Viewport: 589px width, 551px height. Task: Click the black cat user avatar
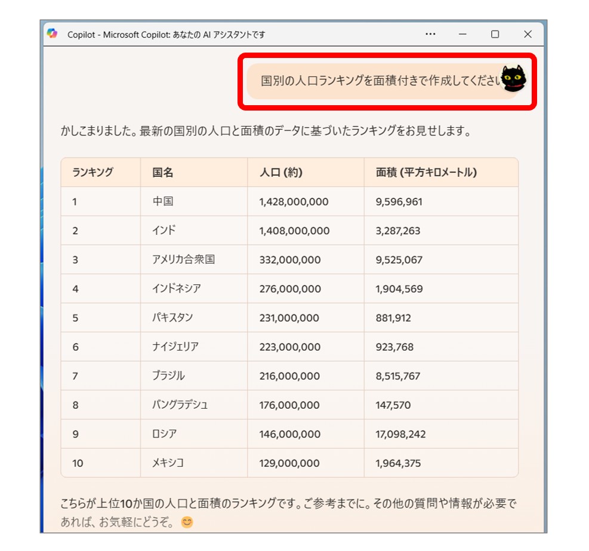513,79
